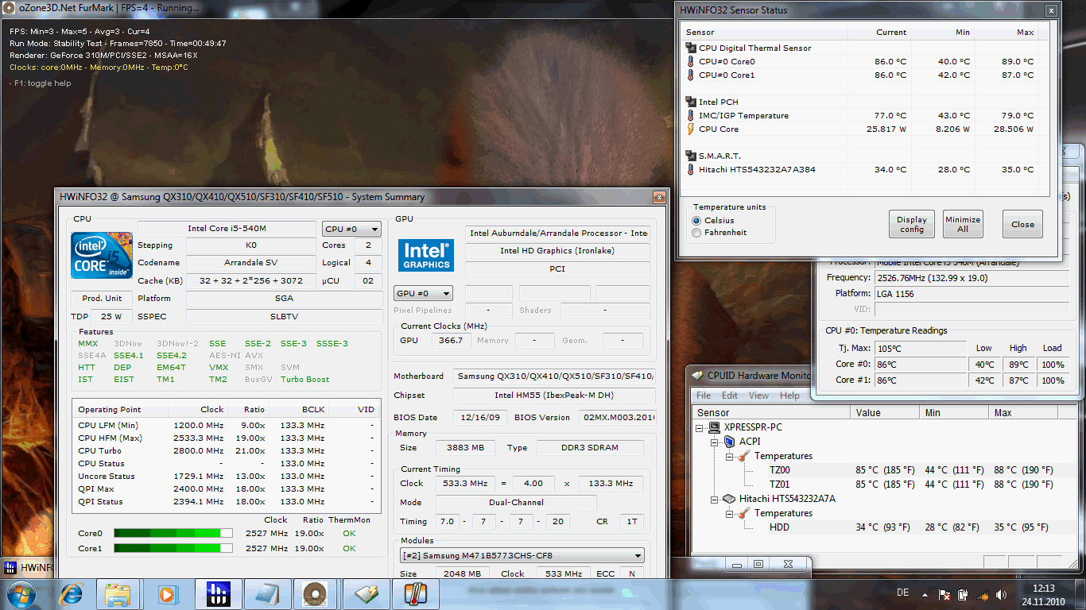Click the XPRESSPR-PC computer icon
Viewport: 1086px width, 610px height.
(716, 427)
